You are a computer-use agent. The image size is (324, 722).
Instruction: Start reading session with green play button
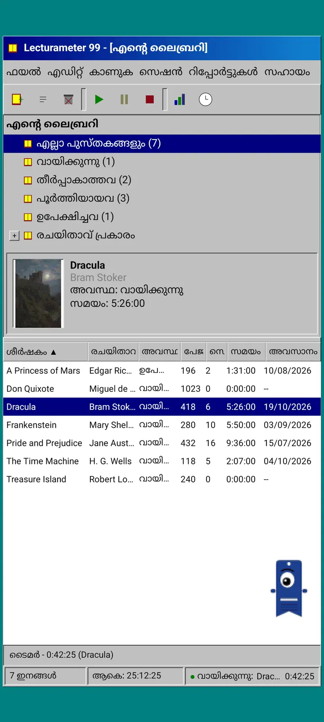click(x=99, y=99)
